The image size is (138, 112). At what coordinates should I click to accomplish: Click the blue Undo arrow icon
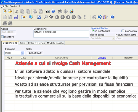click(100, 17)
